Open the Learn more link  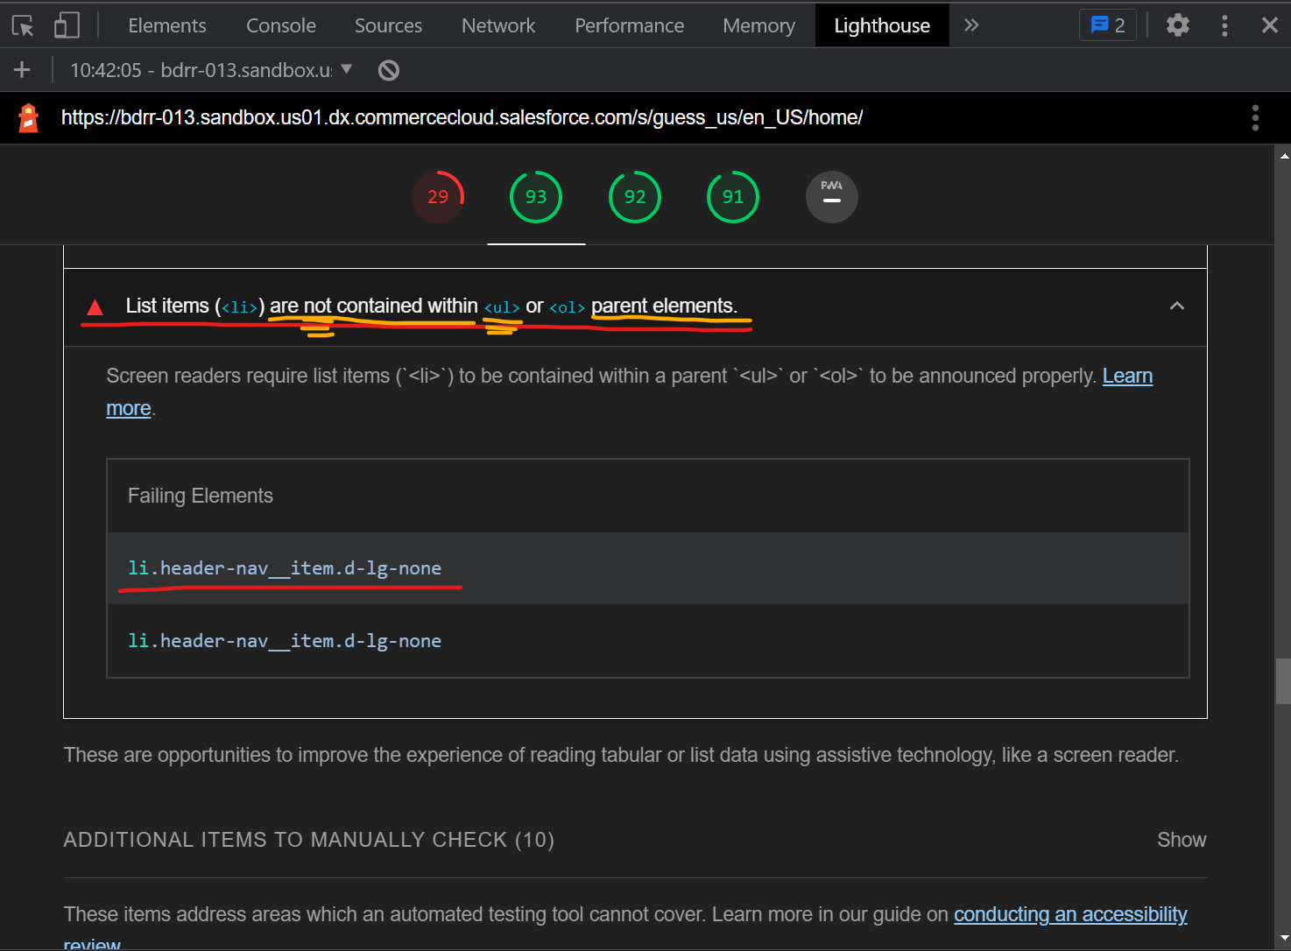pyautogui.click(x=1127, y=376)
